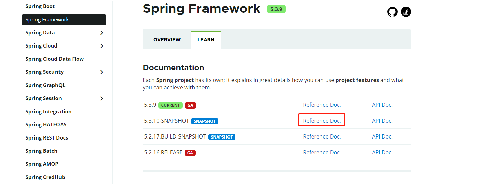The image size is (480, 184).
Task: Expand the Spring Session submenu chevron
Action: pyautogui.click(x=102, y=98)
